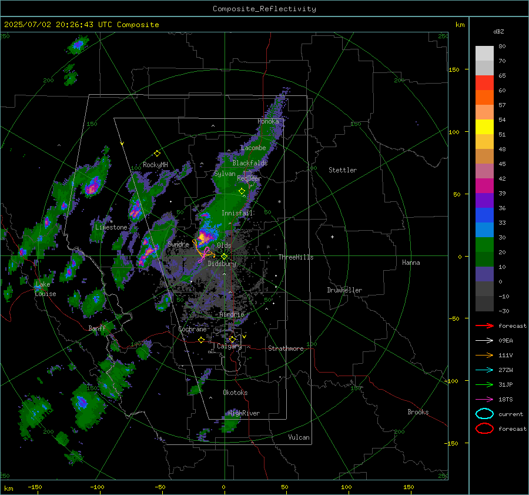Click the Composite_Reflectivity title
529x495 pixels.
(x=264, y=9)
